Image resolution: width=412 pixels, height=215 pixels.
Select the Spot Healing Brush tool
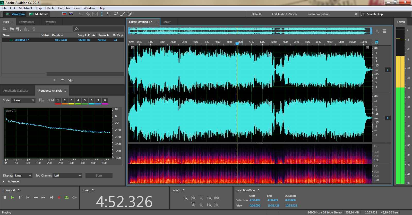(130, 14)
